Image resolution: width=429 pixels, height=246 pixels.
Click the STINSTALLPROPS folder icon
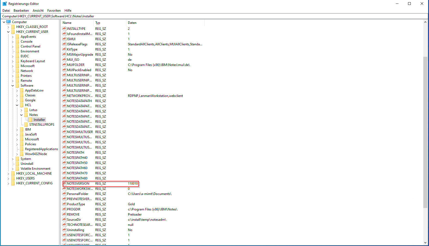click(x=26, y=125)
